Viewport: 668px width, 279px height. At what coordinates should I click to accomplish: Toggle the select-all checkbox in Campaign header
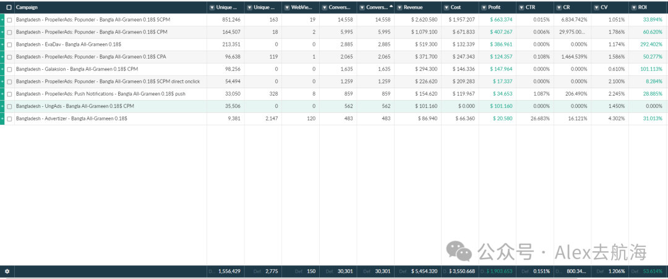9,7
